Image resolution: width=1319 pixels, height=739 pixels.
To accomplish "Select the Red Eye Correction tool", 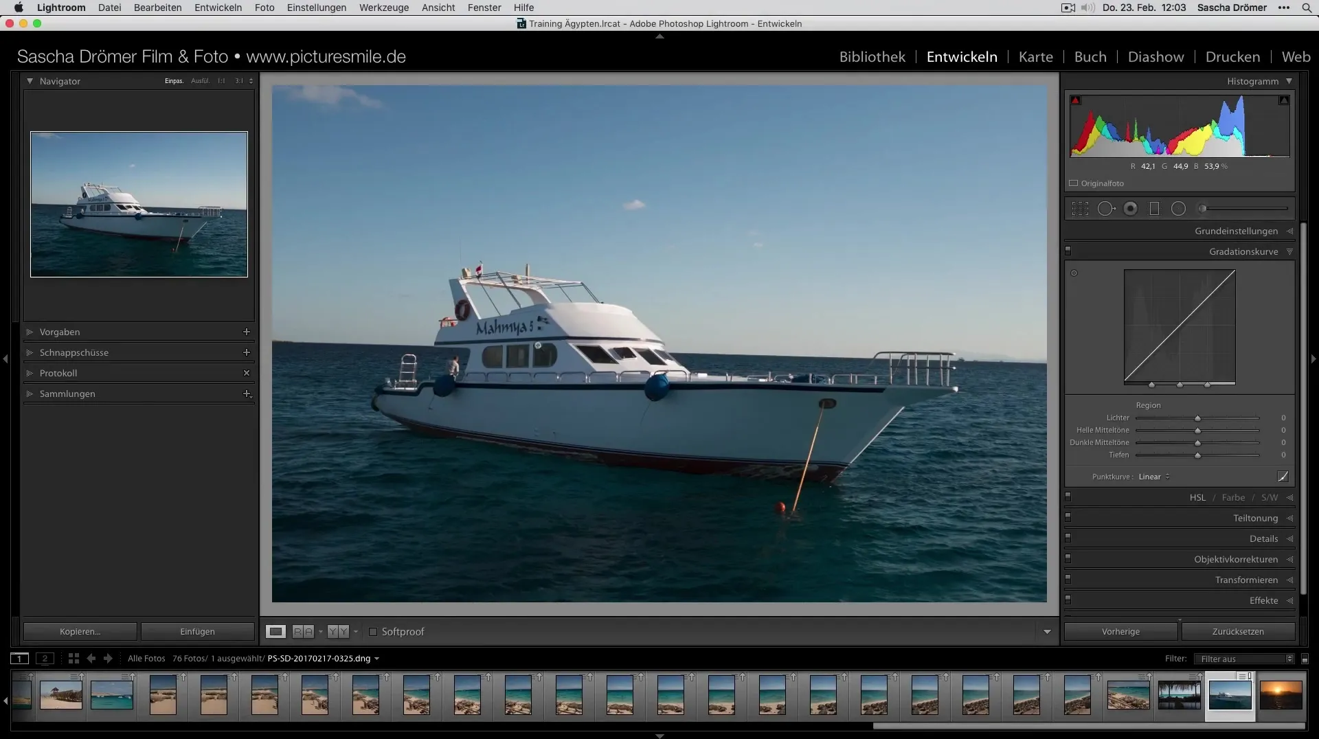I will [x=1130, y=209].
